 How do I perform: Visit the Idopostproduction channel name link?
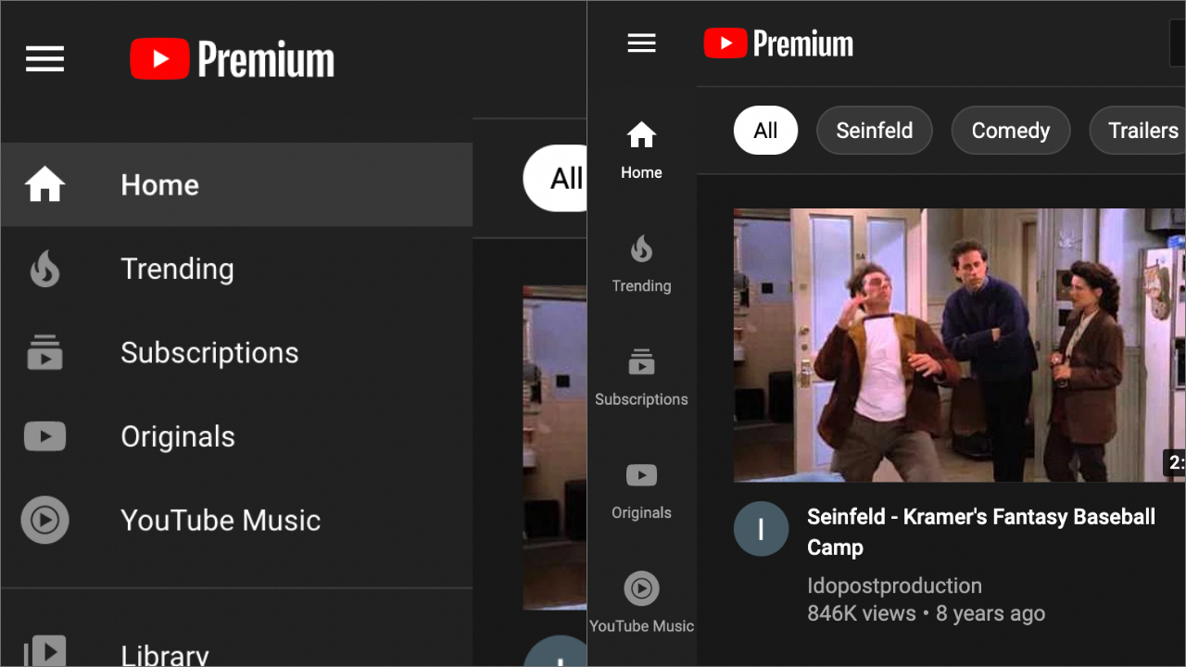point(894,585)
